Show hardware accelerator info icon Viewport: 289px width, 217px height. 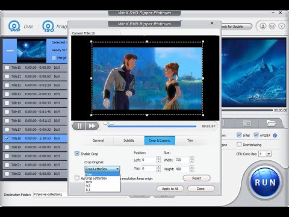275,136
